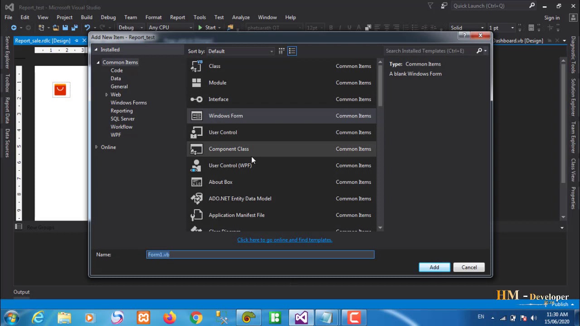Open the Any CPU platform dropdown
Screen dimensions: 580x326
[x=170, y=28]
